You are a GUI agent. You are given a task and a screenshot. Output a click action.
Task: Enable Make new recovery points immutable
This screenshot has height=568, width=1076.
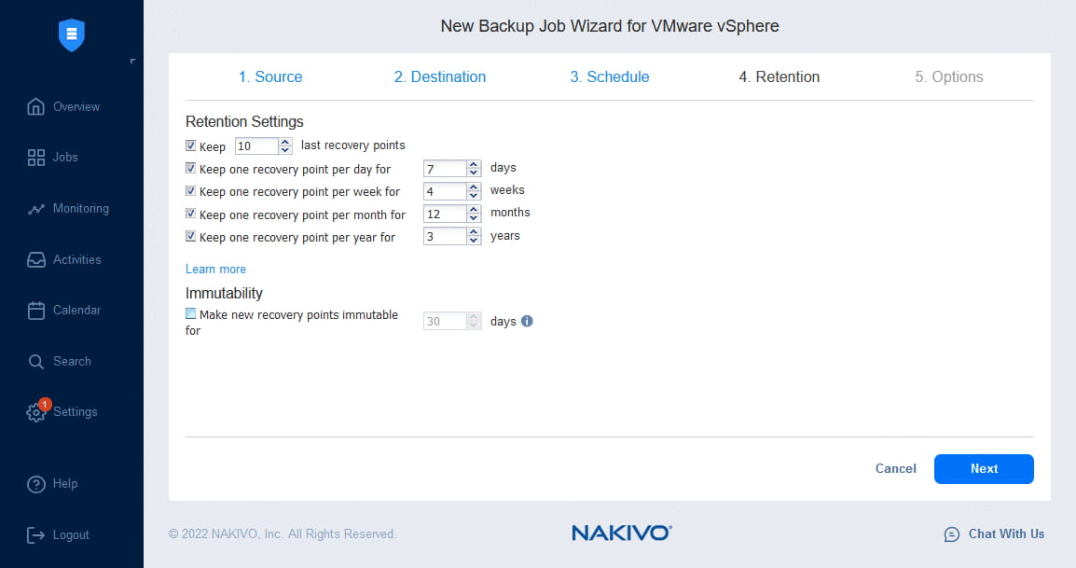coord(191,314)
